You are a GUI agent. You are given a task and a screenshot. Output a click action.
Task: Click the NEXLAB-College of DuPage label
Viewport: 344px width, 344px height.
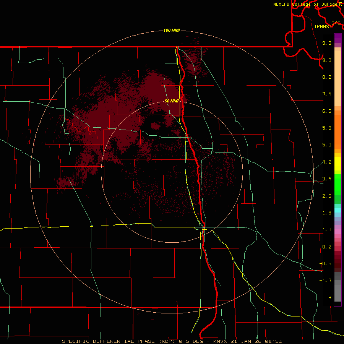305,4
